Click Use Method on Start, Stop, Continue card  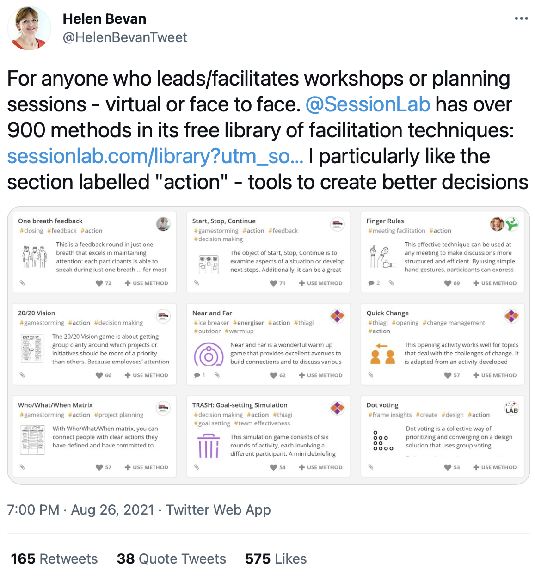pos(320,283)
